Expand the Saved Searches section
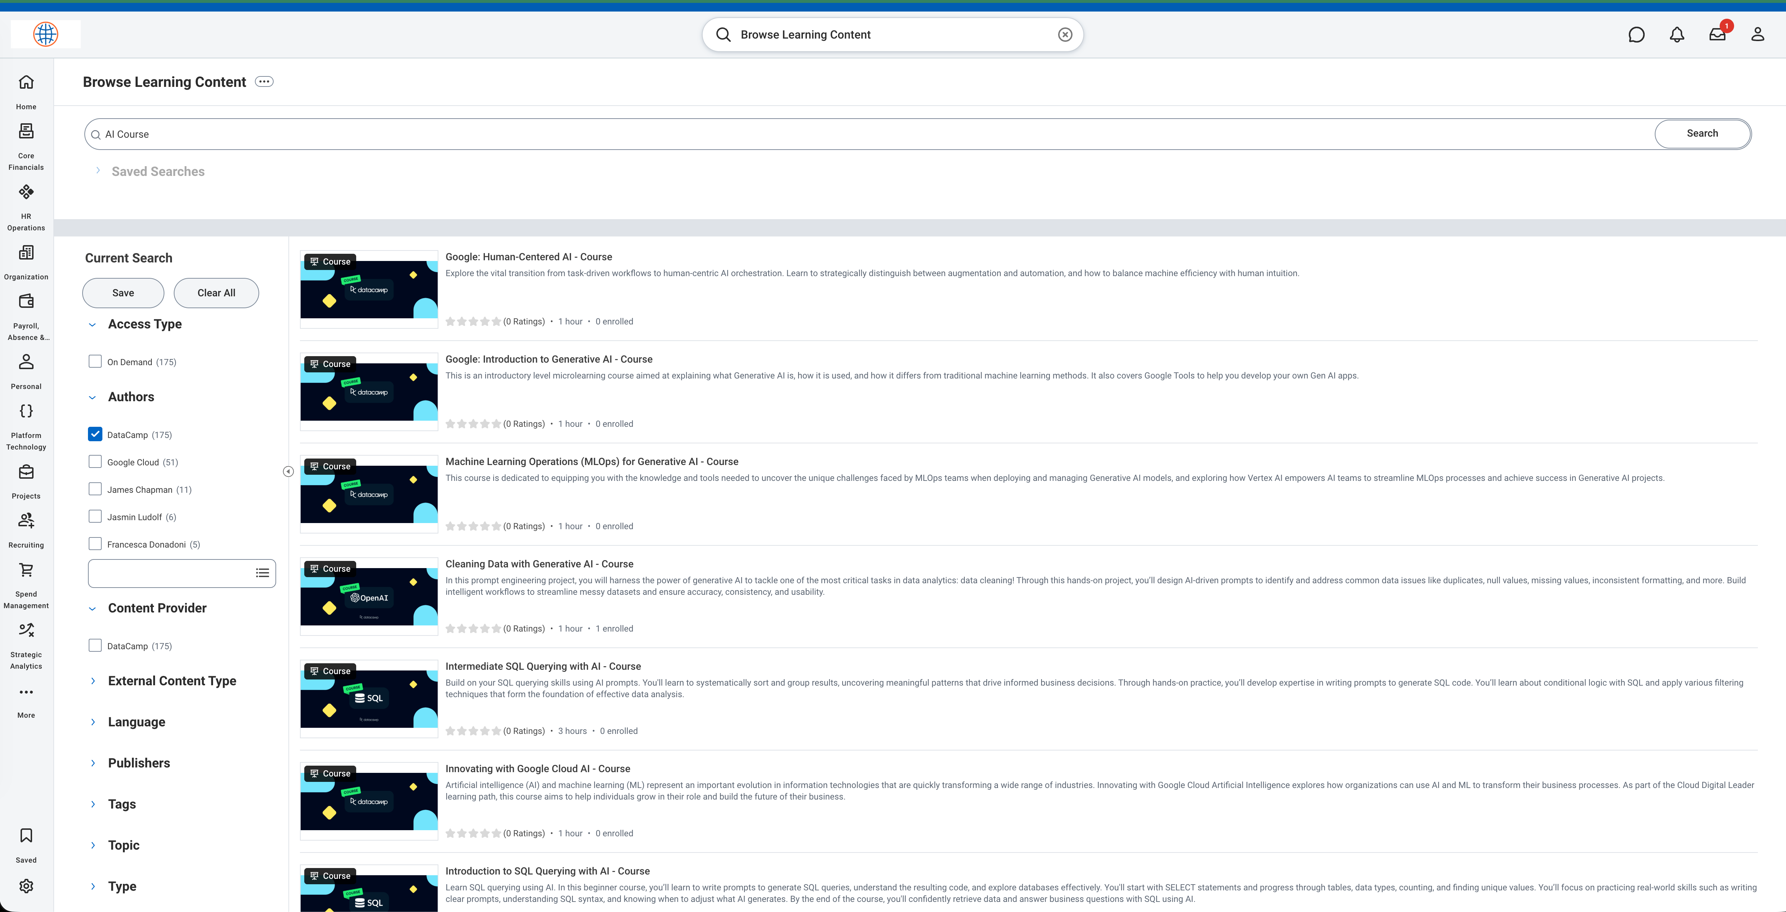This screenshot has width=1786, height=912. pyautogui.click(x=98, y=171)
